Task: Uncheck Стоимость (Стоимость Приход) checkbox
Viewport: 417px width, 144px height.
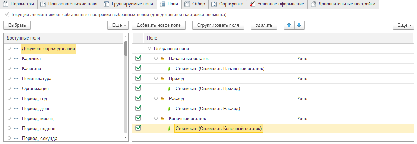Action: coord(138,88)
